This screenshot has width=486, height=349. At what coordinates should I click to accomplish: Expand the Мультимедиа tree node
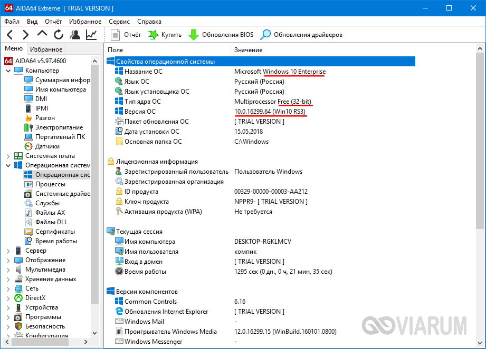pos(8,270)
